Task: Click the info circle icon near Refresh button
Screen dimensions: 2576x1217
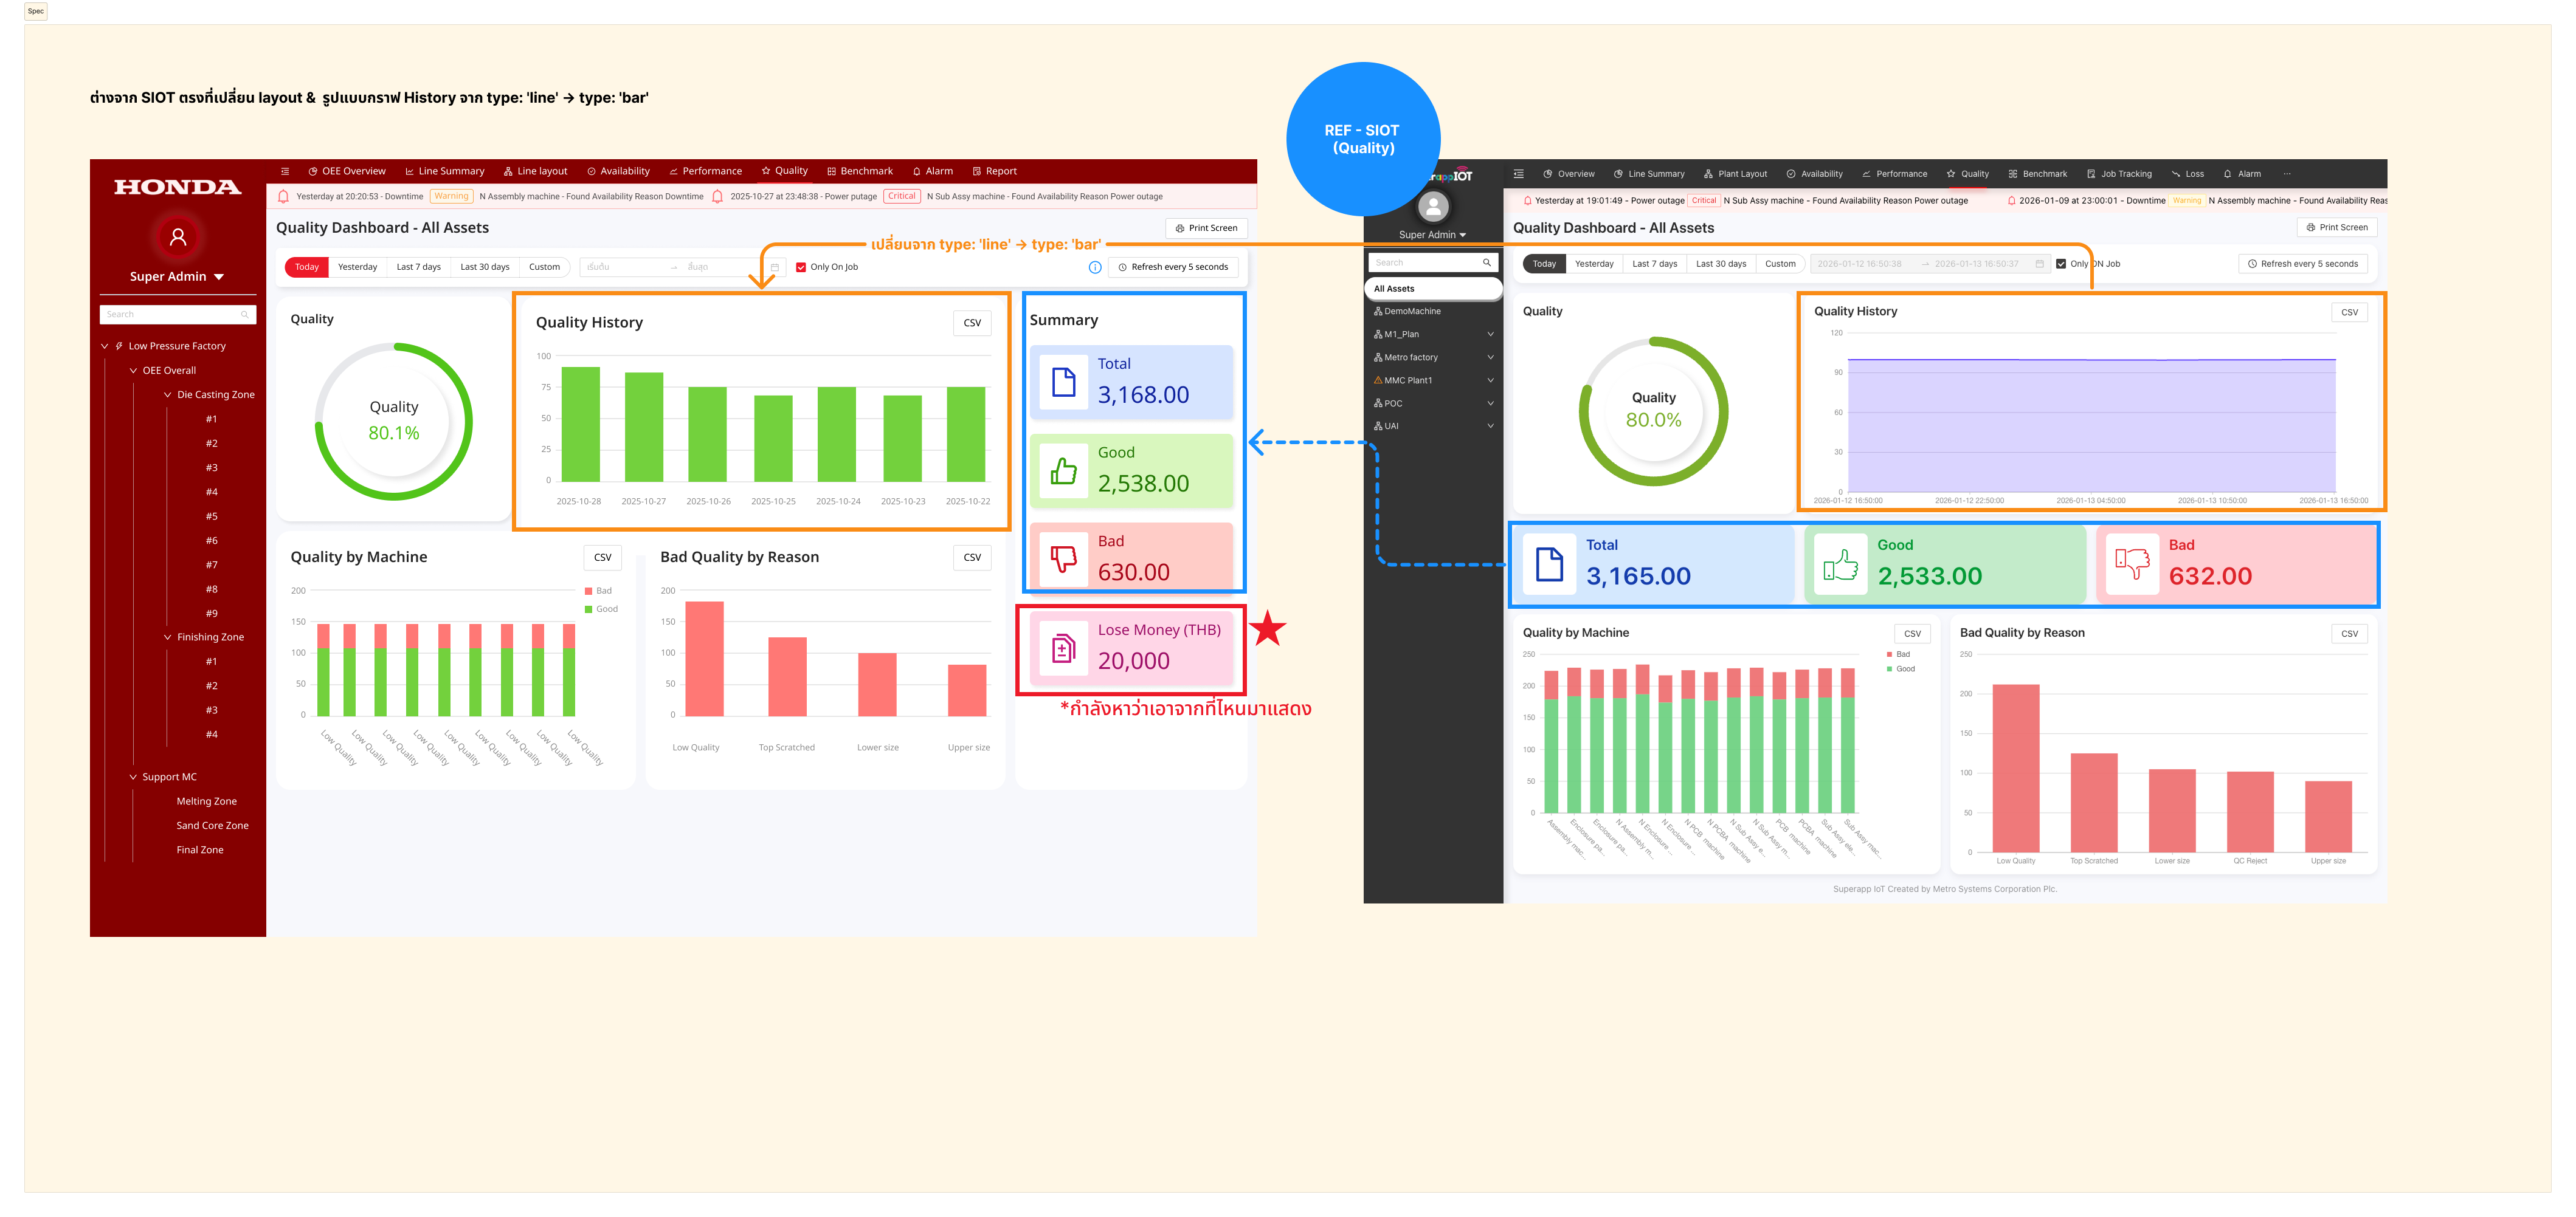Action: pyautogui.click(x=1095, y=267)
